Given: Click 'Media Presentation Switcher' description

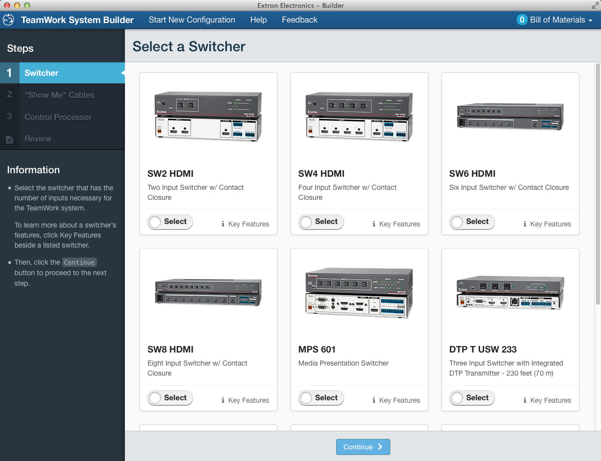Looking at the screenshot, I should (344, 363).
